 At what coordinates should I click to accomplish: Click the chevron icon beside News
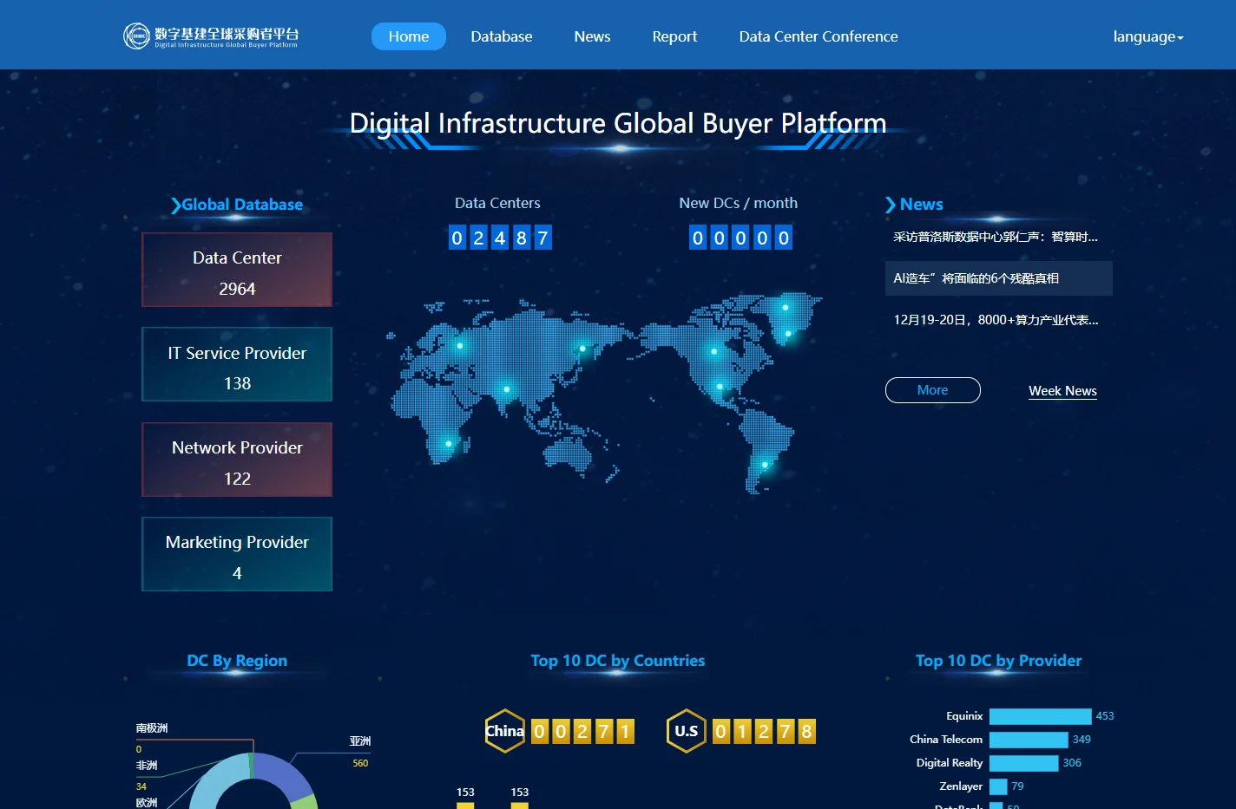click(891, 206)
